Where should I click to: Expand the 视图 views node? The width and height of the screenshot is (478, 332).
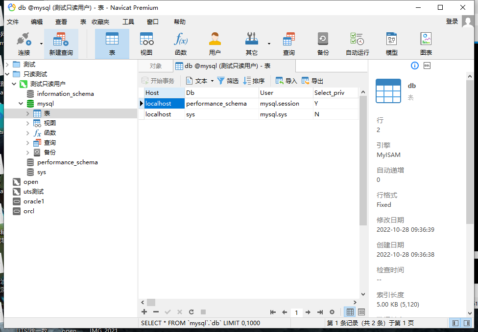point(28,123)
